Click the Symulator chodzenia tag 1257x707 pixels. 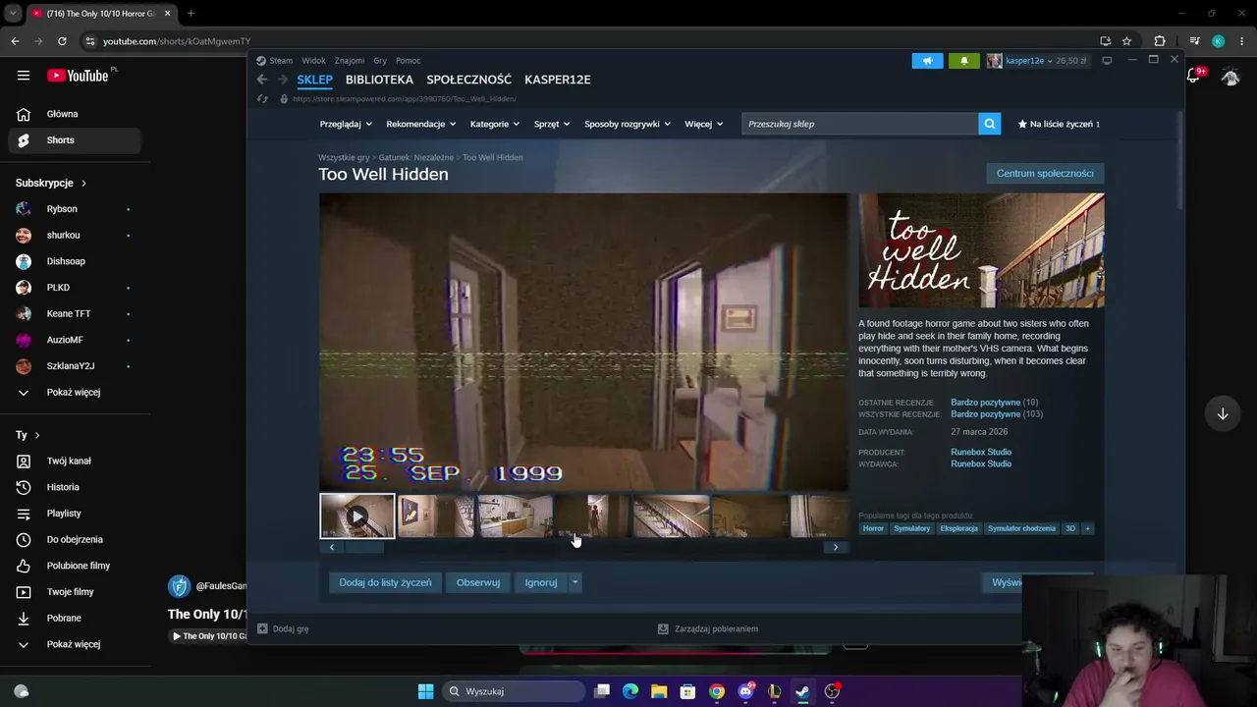click(x=1021, y=528)
